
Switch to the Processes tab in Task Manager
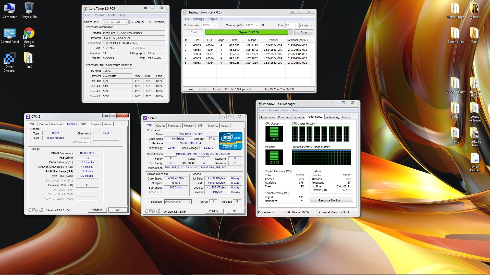coord(284,117)
